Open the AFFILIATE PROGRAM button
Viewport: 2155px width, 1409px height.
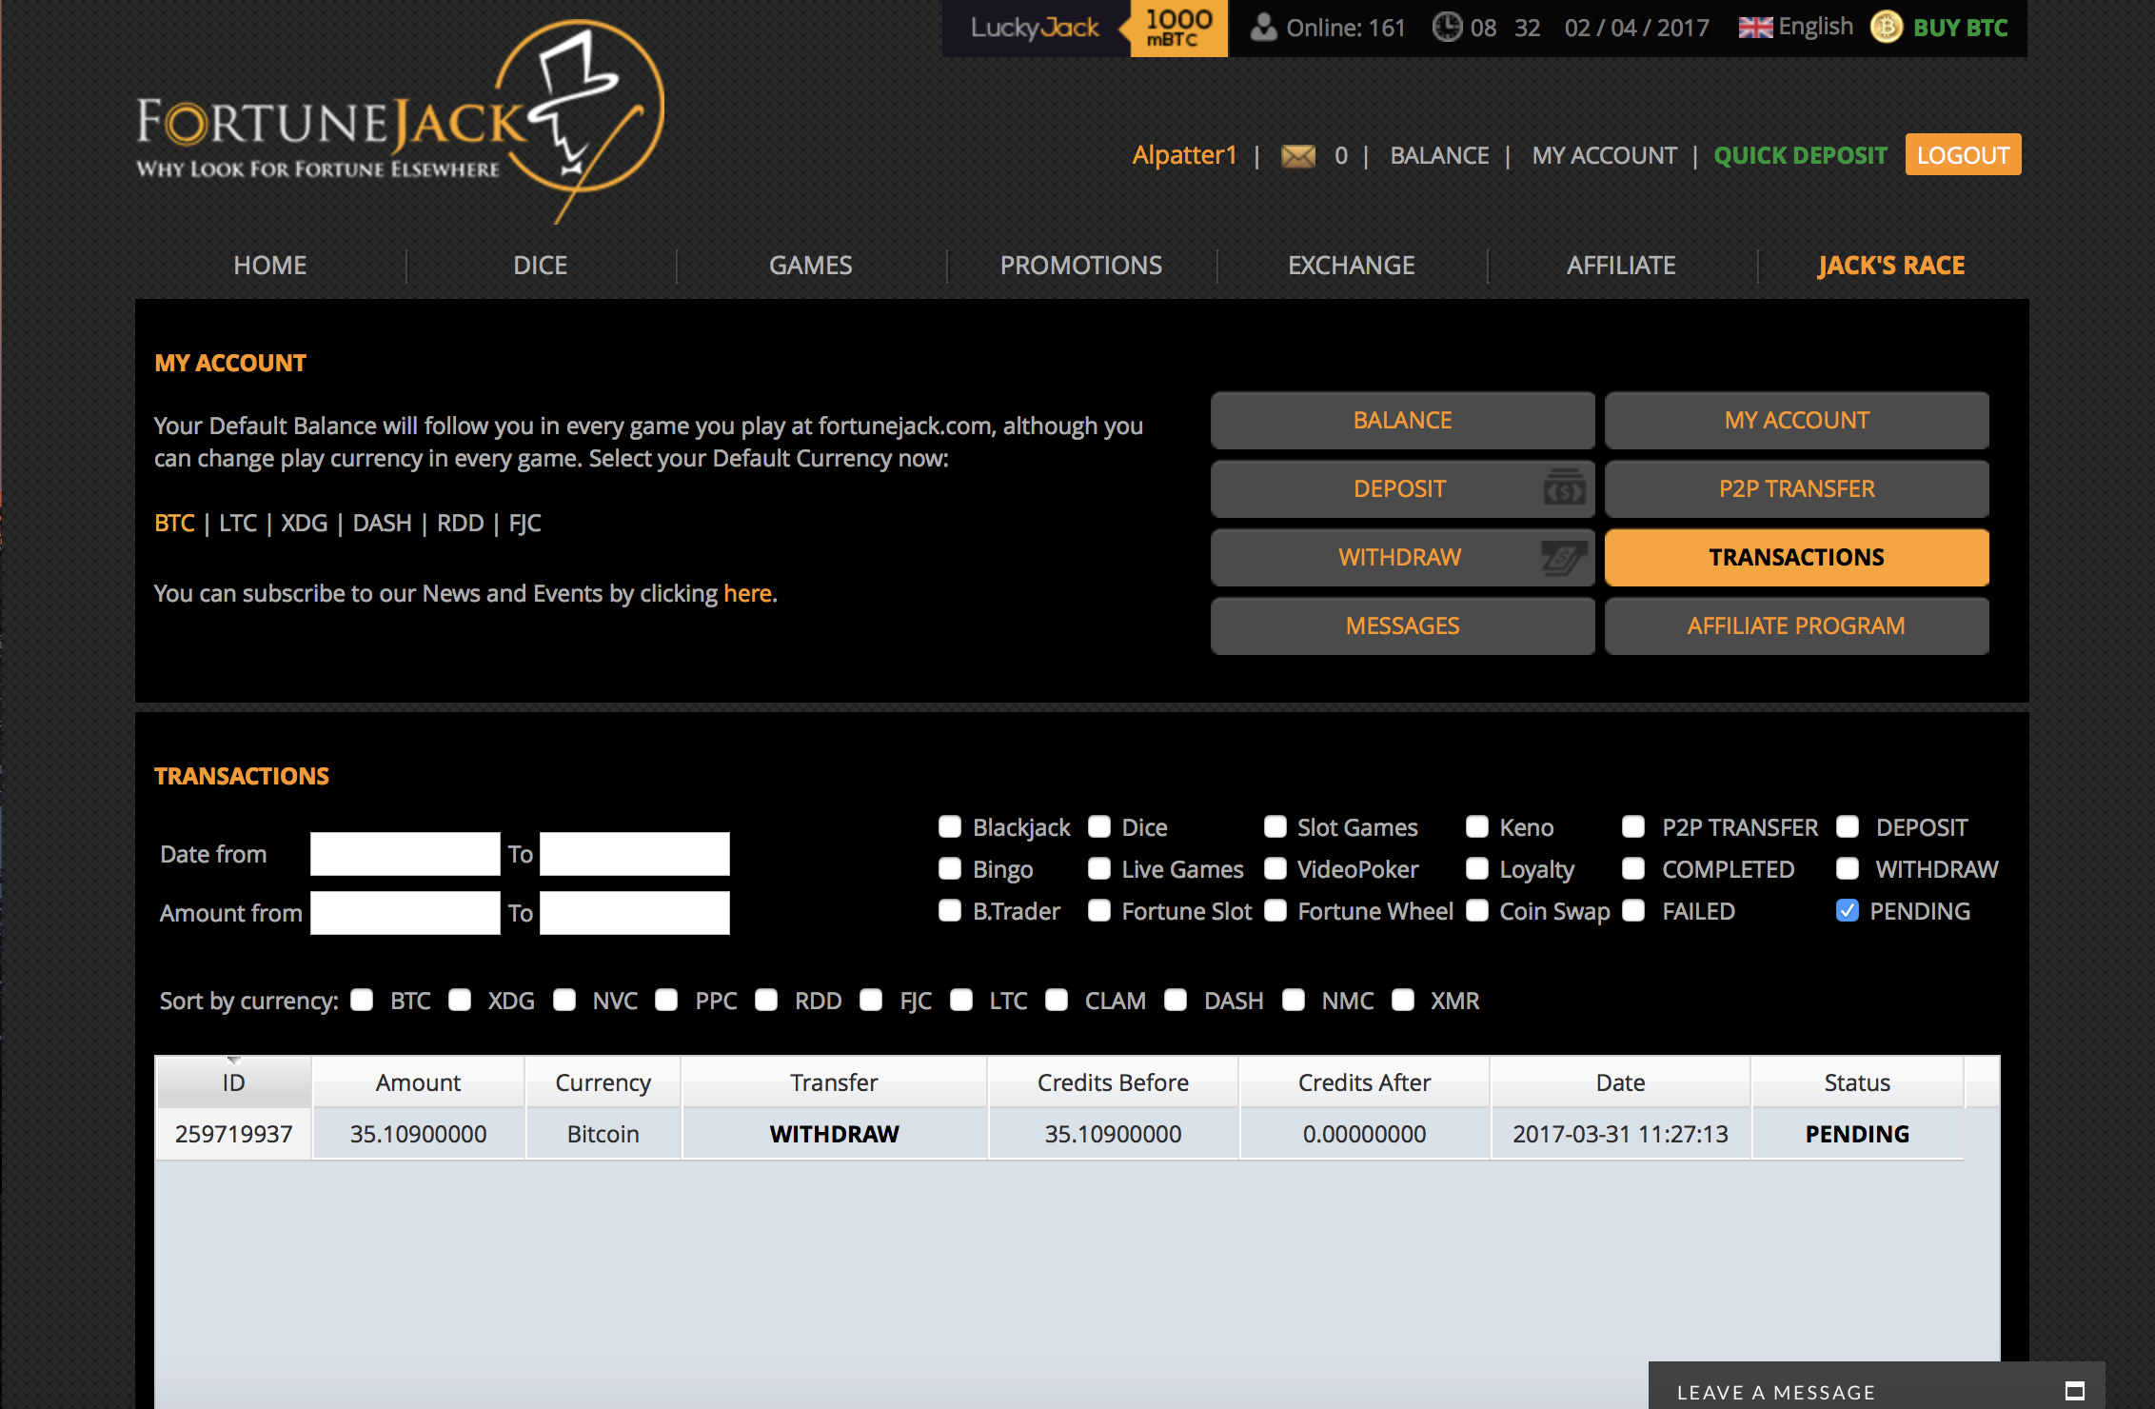(x=1796, y=626)
